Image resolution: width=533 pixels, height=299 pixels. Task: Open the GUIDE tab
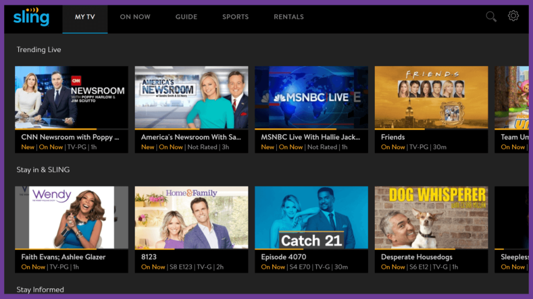tap(186, 17)
